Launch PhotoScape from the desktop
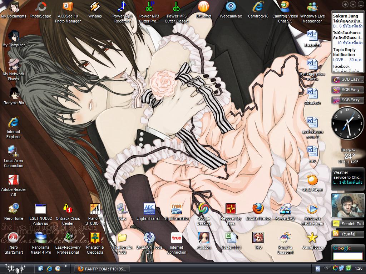The width and height of the screenshot is (366, 274). [x=41, y=10]
